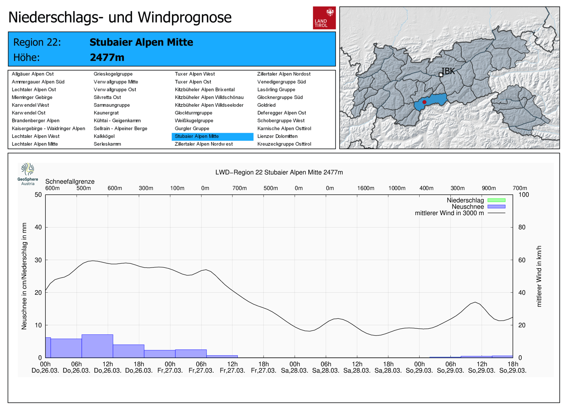
Task: Select Allgäuer Alpen Ost region
Action: pyautogui.click(x=33, y=74)
